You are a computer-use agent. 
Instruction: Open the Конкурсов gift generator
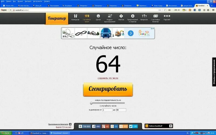(75, 18)
